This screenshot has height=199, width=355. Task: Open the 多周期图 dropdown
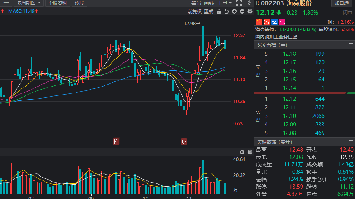tap(29, 3)
